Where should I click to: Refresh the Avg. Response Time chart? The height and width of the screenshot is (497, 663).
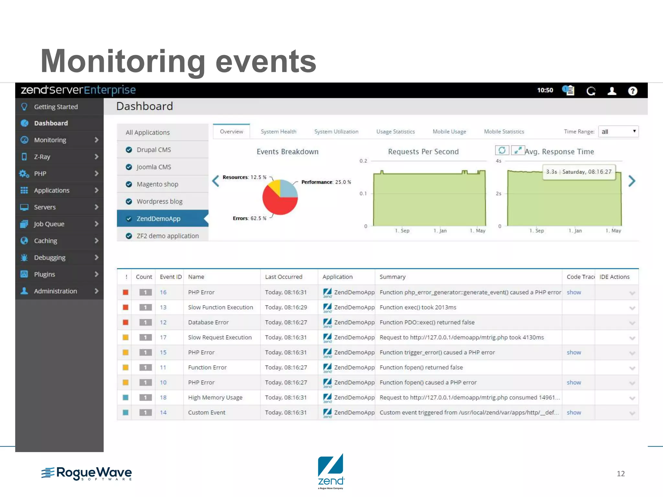pyautogui.click(x=502, y=150)
